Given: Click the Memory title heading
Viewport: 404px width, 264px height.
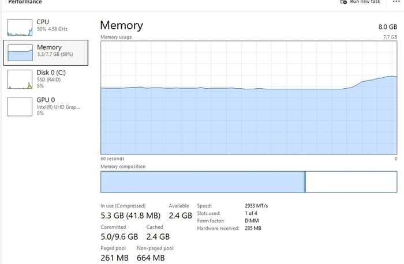Looking at the screenshot, I should 122,25.
